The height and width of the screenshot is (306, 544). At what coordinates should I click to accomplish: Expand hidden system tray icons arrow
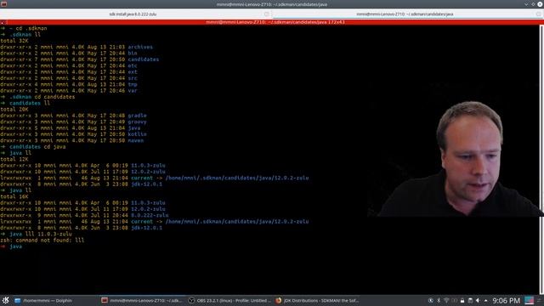coord(485,300)
